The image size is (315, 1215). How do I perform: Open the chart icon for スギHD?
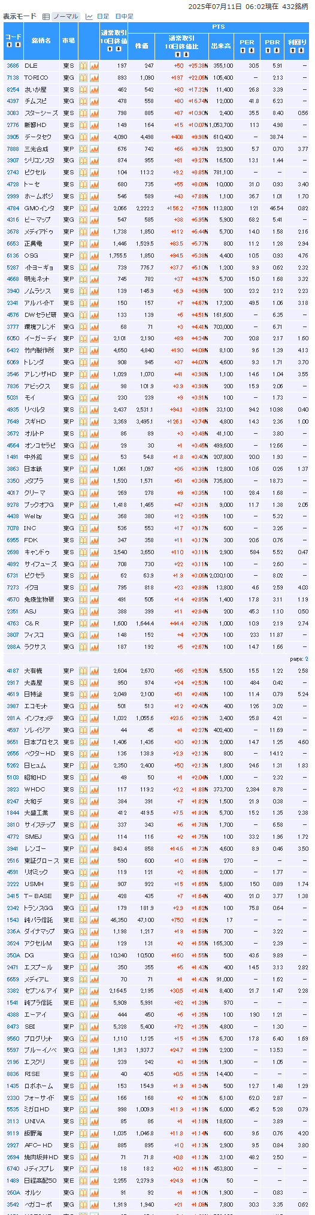(94, 422)
